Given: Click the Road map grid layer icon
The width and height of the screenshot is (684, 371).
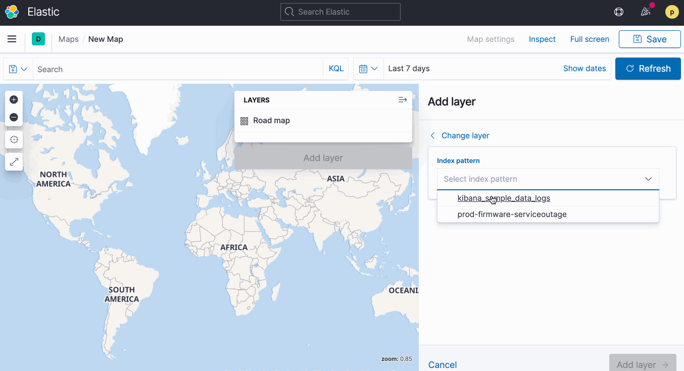Looking at the screenshot, I should tap(245, 121).
